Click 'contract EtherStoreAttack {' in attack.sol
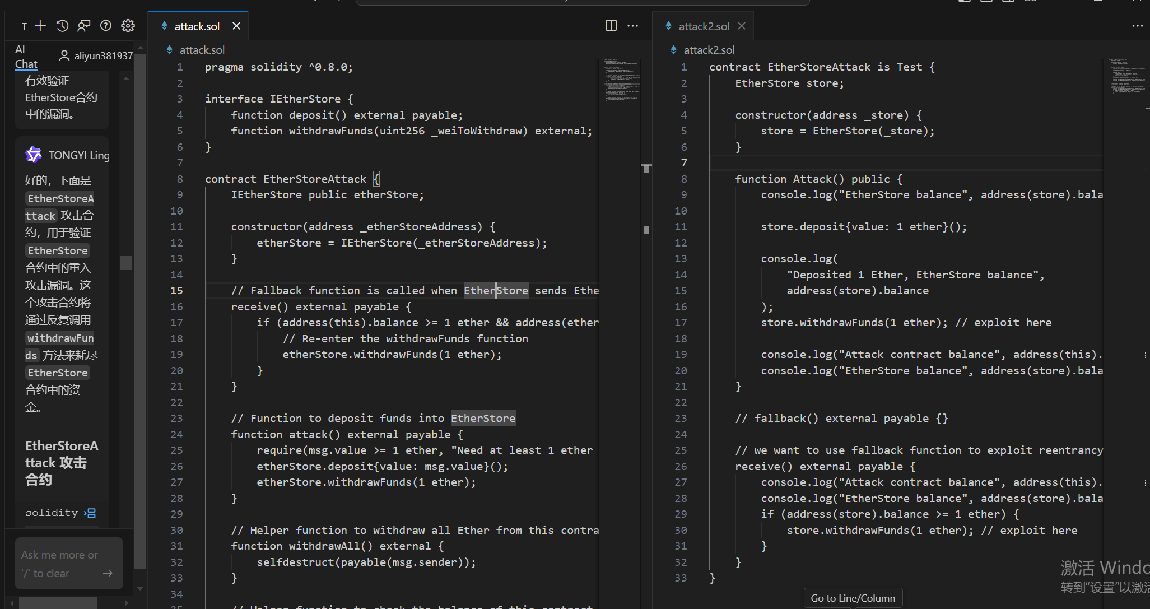The image size is (1150, 609). pyautogui.click(x=292, y=179)
